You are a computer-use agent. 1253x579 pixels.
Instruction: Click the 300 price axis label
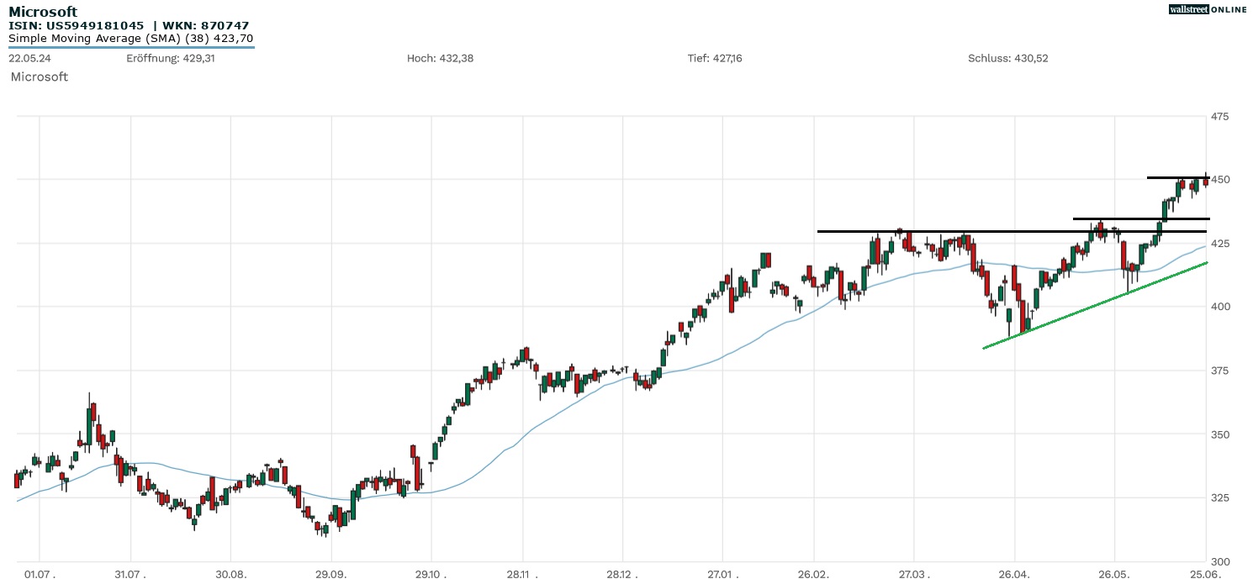[x=1219, y=561]
